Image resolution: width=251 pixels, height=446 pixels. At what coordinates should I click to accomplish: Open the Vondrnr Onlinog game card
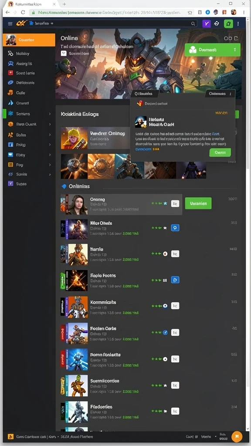coord(95,138)
